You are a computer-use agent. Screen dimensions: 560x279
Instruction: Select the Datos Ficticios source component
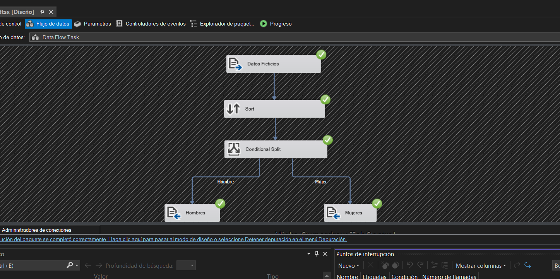pos(273,63)
